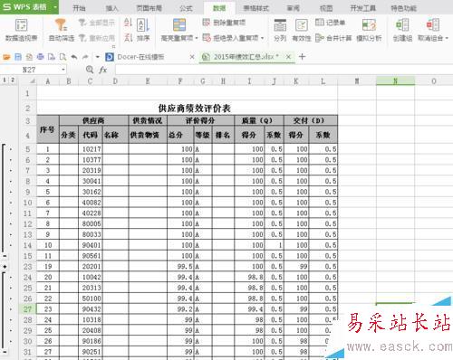Select row header 27
Screen dimensions: 453x360
[x=27, y=309]
